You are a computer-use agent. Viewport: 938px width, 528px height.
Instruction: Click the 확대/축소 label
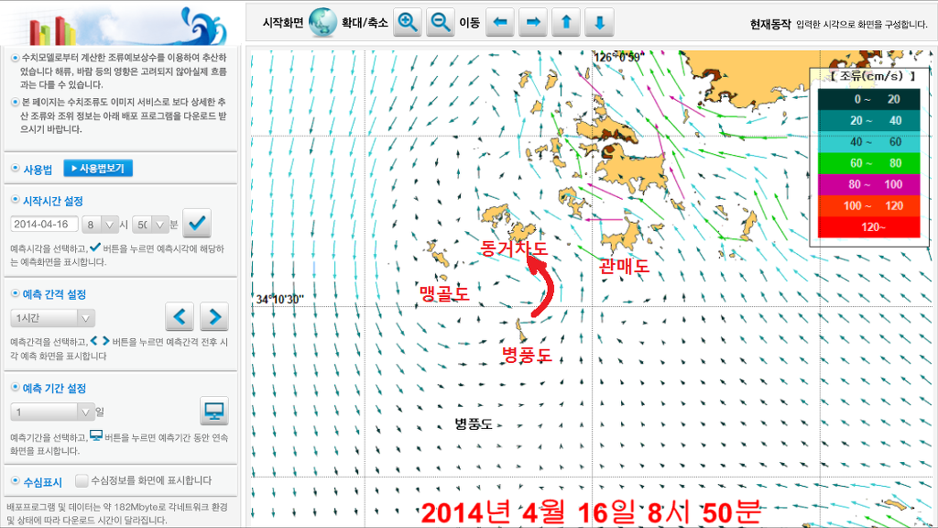pos(365,23)
